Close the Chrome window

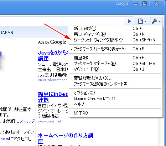(156, 3)
